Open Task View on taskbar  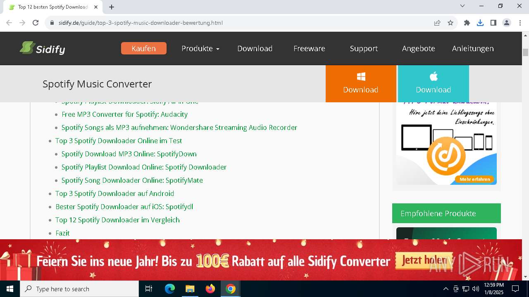149,289
